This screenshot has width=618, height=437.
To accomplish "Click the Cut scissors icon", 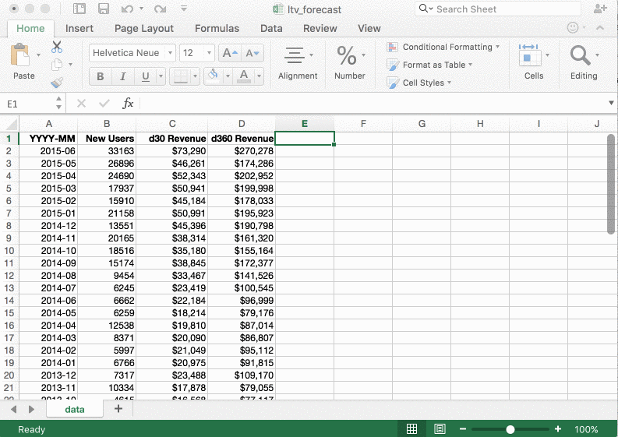I will [57, 47].
